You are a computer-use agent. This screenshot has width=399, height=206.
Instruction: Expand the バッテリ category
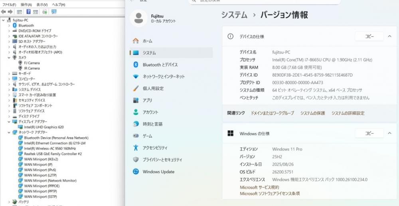tap(9, 202)
